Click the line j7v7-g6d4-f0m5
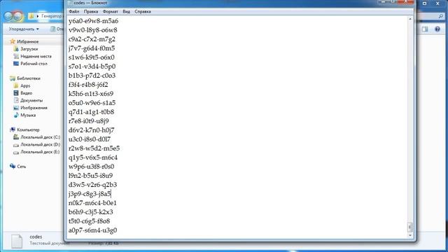 coord(92,48)
